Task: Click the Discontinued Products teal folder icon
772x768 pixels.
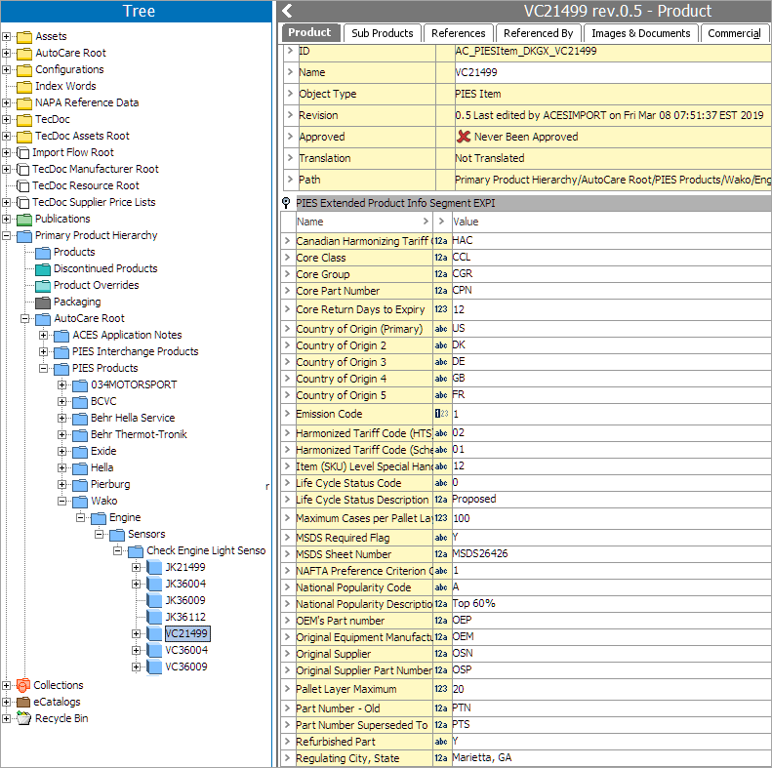Action: [43, 268]
